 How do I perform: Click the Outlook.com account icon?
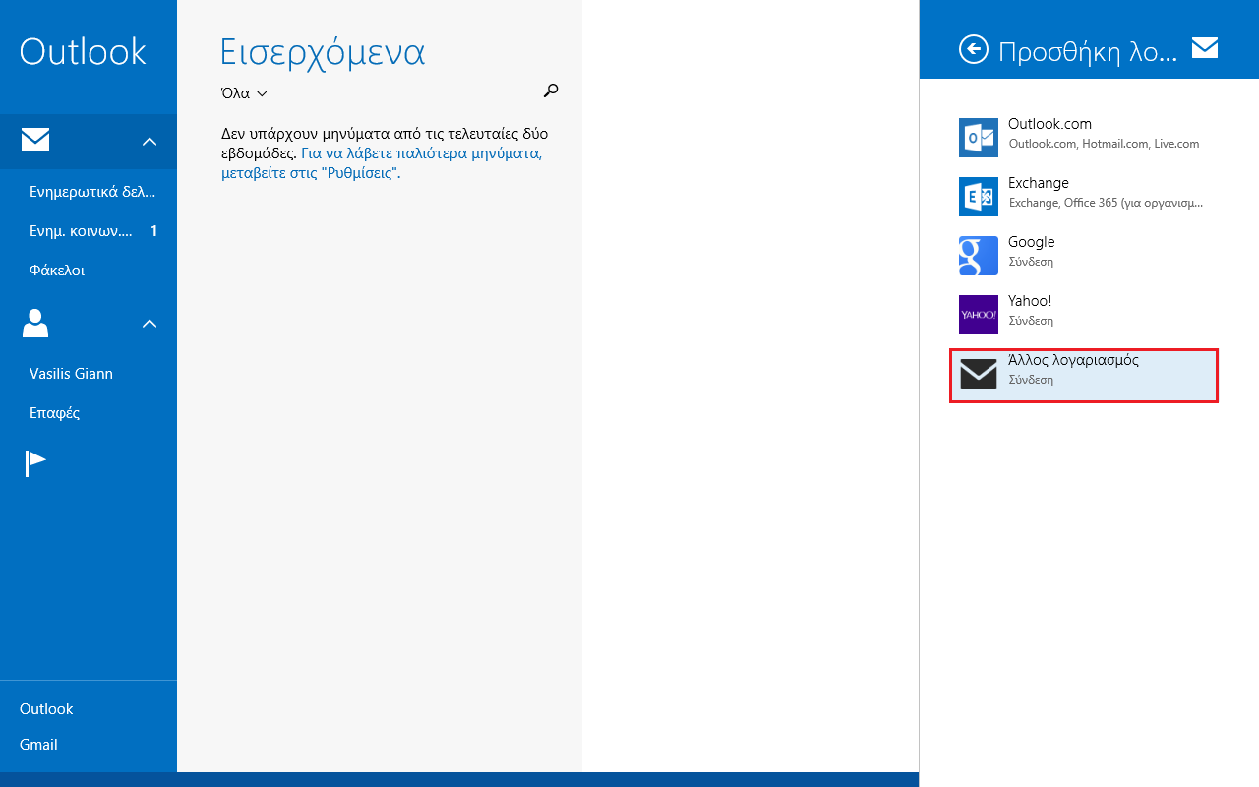979,138
